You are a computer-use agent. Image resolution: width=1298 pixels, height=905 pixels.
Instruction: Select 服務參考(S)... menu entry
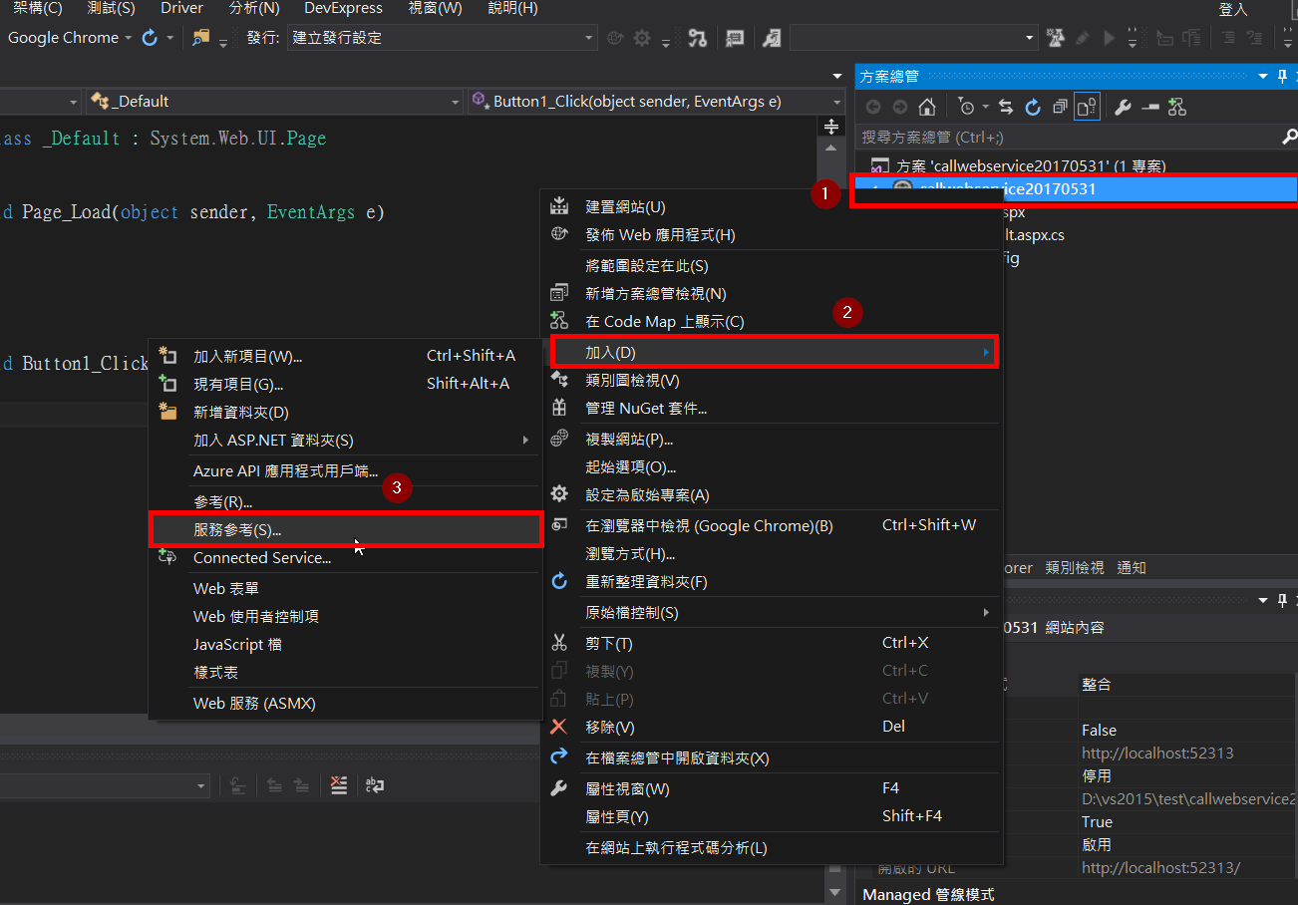pyautogui.click(x=346, y=529)
